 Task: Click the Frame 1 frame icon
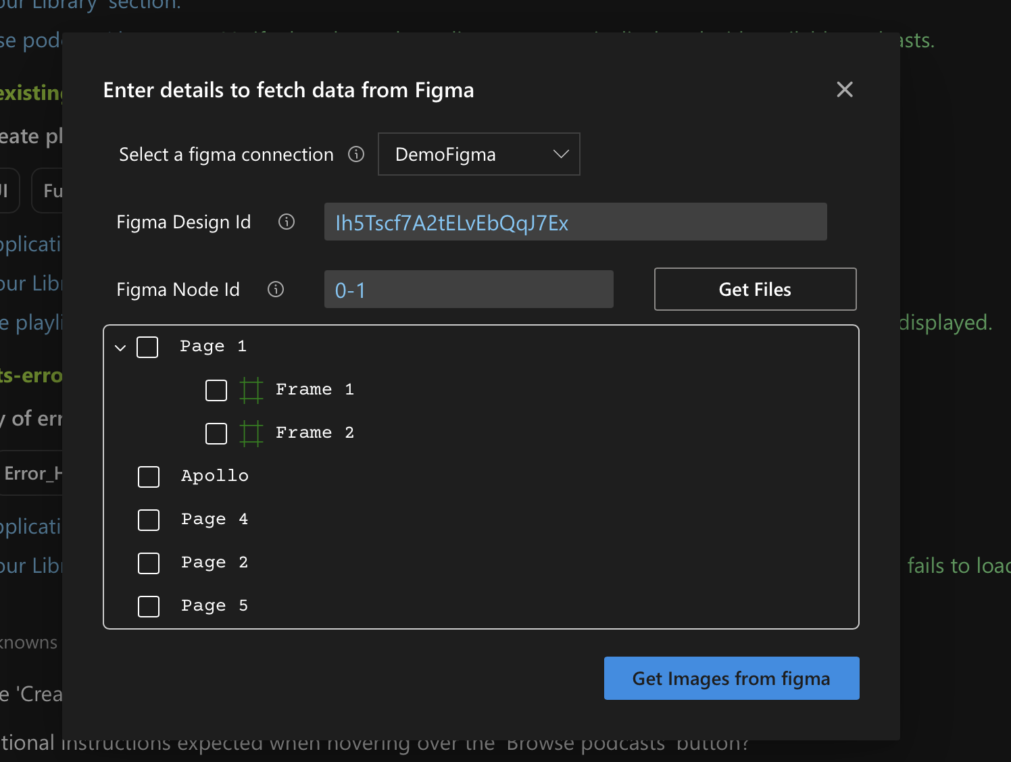pos(251,390)
